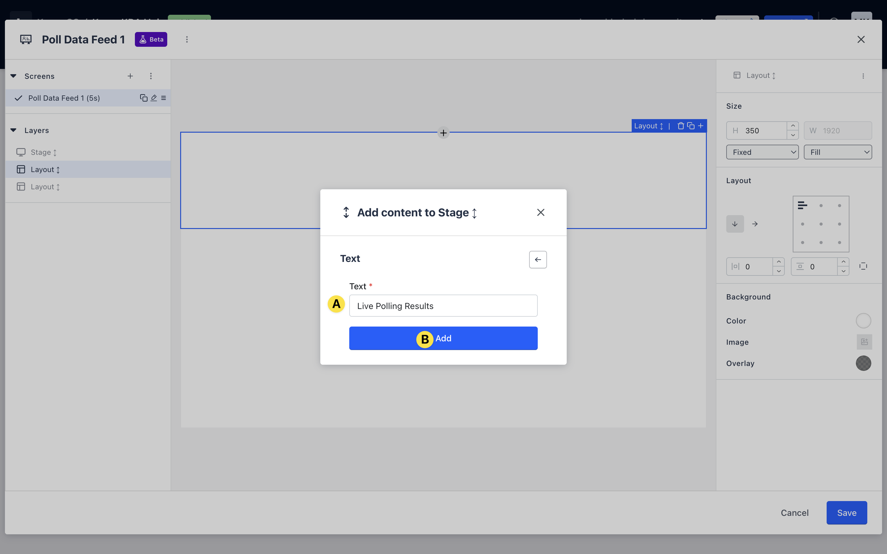The image size is (887, 554).
Task: Delete layout using trash icon on canvas
Action: click(681, 126)
